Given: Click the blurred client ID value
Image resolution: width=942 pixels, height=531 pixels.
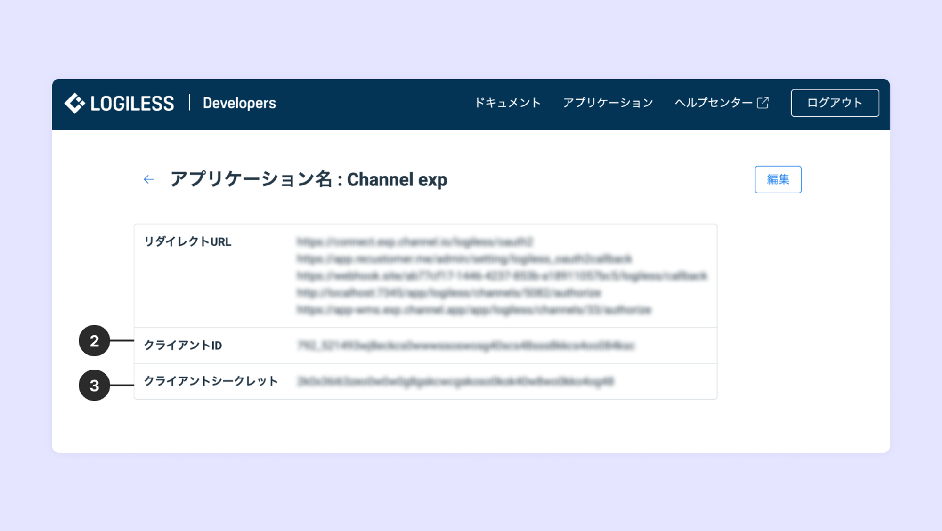Looking at the screenshot, I should pyautogui.click(x=465, y=346).
